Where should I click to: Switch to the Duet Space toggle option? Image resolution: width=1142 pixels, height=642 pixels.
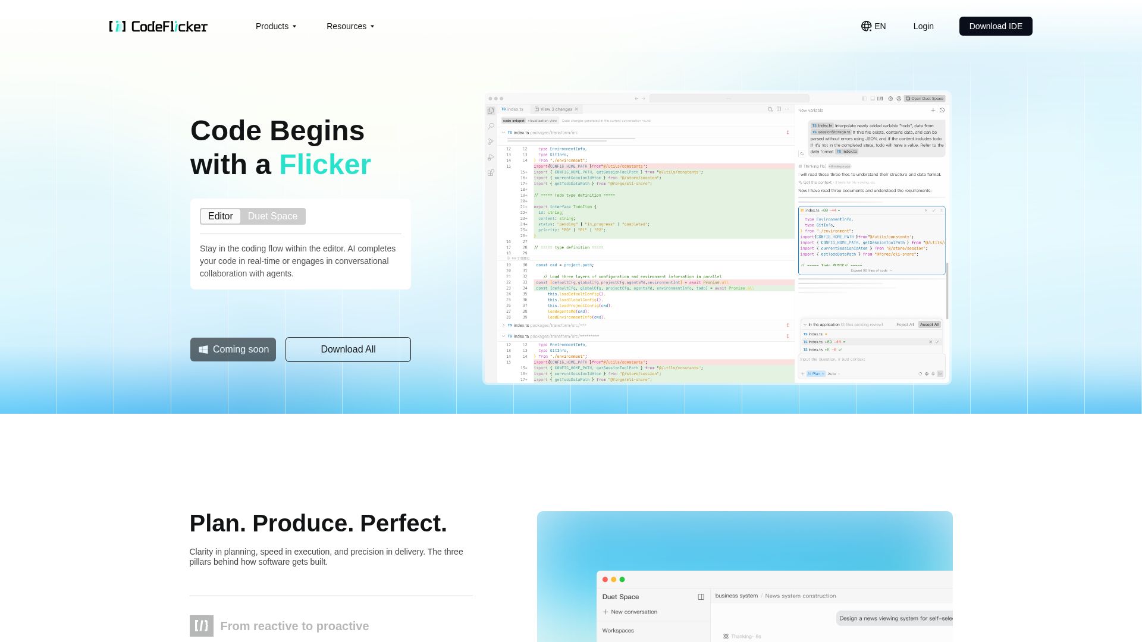tap(272, 216)
